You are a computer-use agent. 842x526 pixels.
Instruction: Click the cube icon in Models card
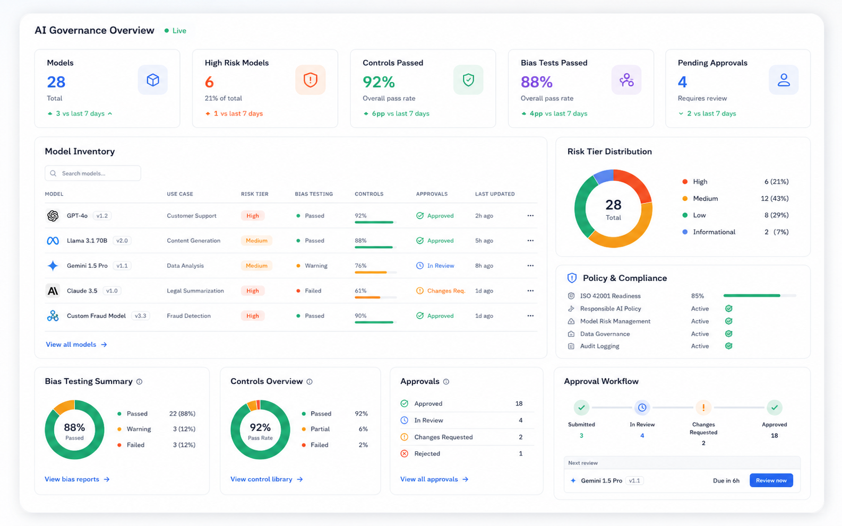(x=153, y=80)
